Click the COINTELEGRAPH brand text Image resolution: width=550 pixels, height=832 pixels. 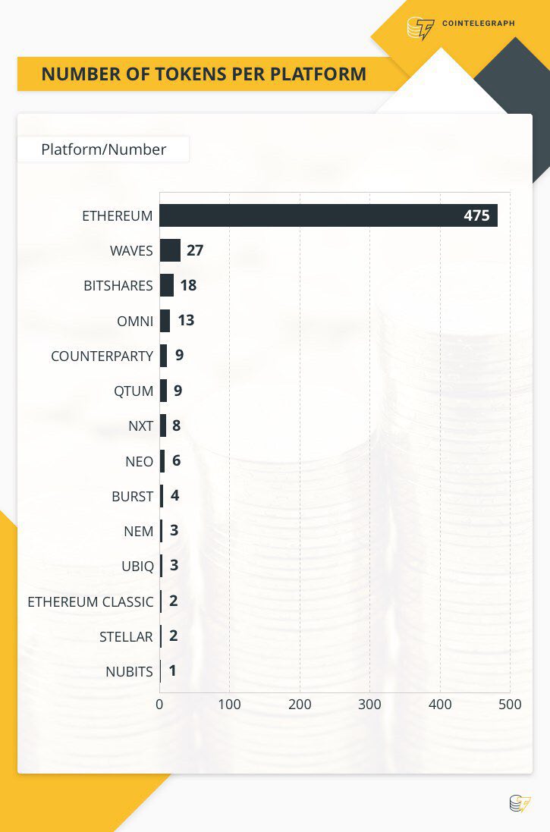click(479, 24)
